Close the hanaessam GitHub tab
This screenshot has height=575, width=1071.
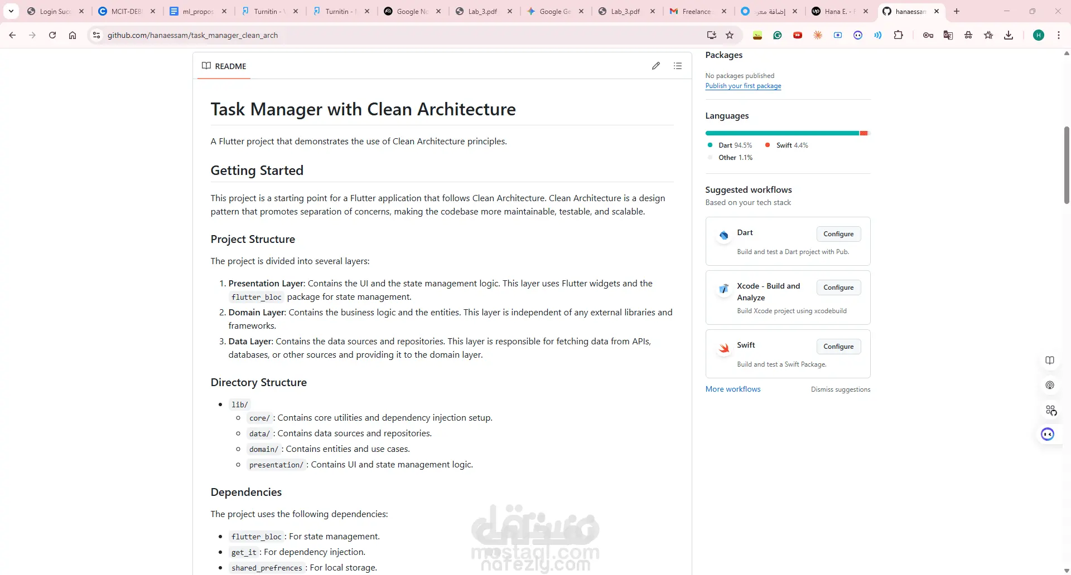click(937, 11)
